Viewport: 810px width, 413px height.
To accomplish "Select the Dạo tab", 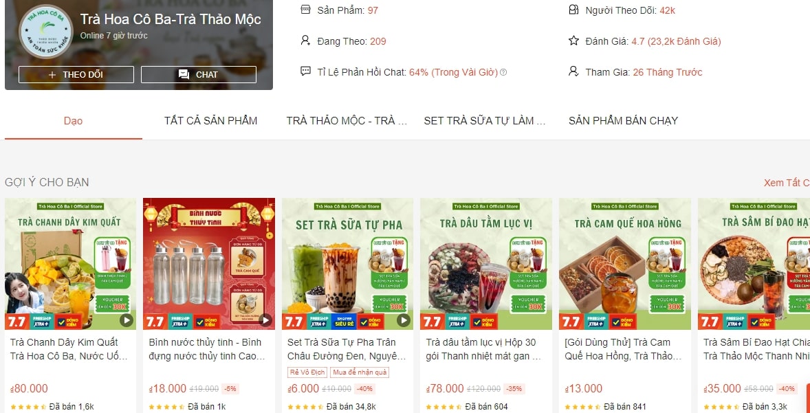I will pyautogui.click(x=74, y=122).
